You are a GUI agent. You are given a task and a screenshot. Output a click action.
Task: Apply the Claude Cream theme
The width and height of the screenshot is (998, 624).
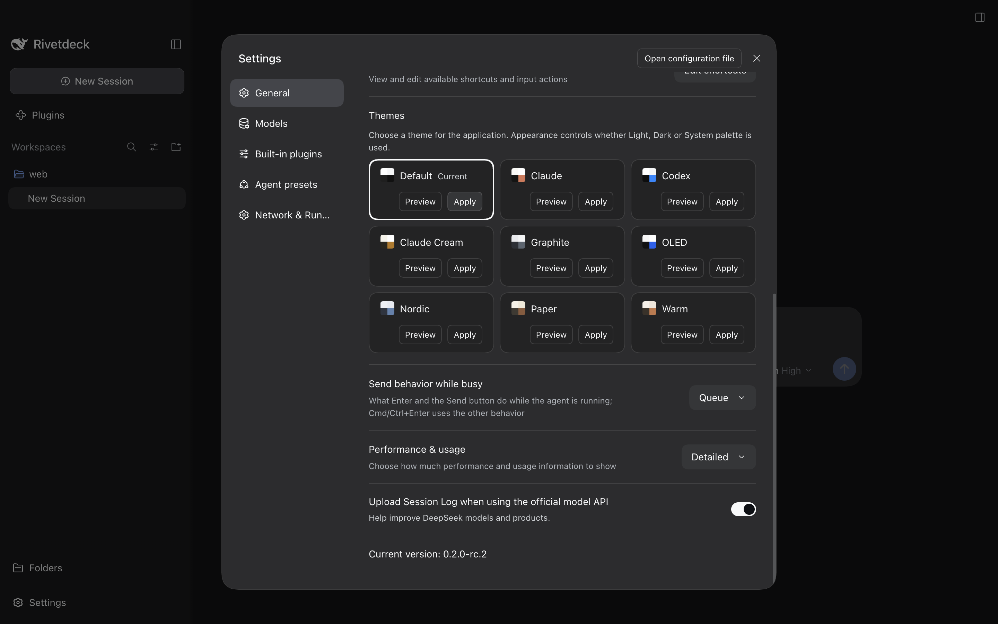pos(465,268)
